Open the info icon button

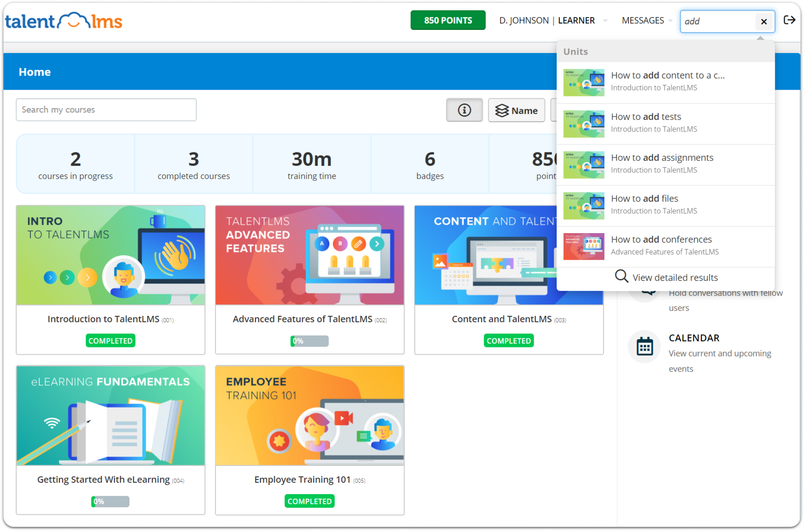[x=464, y=110]
